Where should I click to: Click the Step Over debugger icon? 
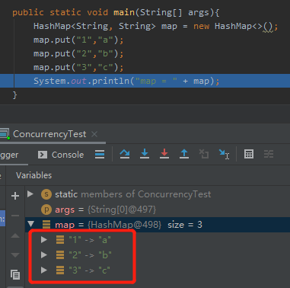tap(125, 154)
